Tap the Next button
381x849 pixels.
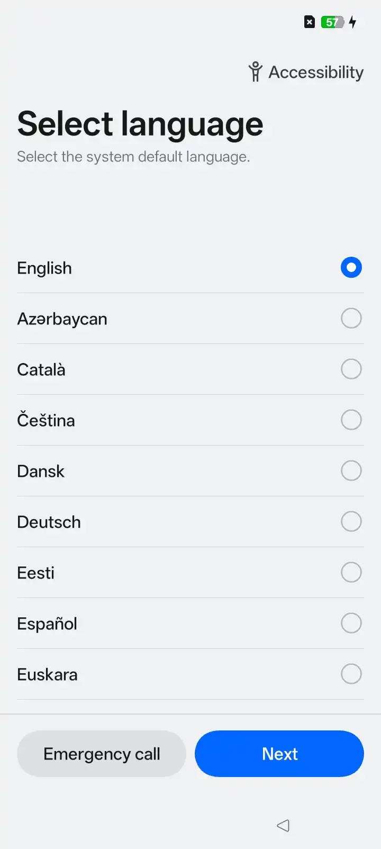point(279,754)
